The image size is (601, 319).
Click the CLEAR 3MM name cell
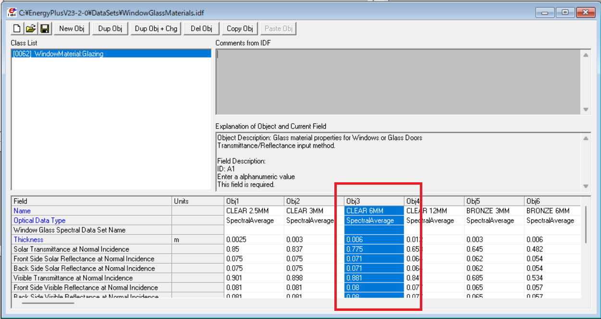[x=314, y=211]
